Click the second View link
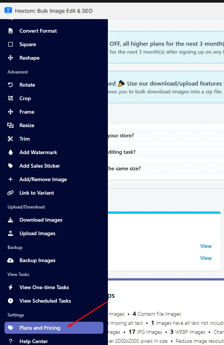Image resolution: width=224 pixels, height=345 pixels. (x=206, y=258)
